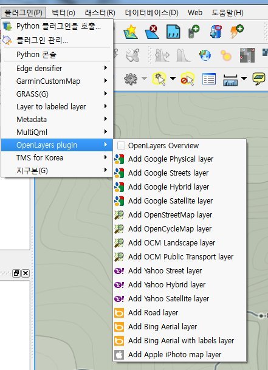The height and width of the screenshot is (370, 268).
Task: Activate the select features cursor tool
Action: 160,78
